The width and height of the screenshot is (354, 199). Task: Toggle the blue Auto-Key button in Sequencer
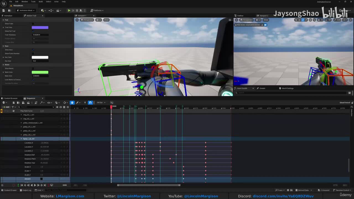click(x=72, y=103)
